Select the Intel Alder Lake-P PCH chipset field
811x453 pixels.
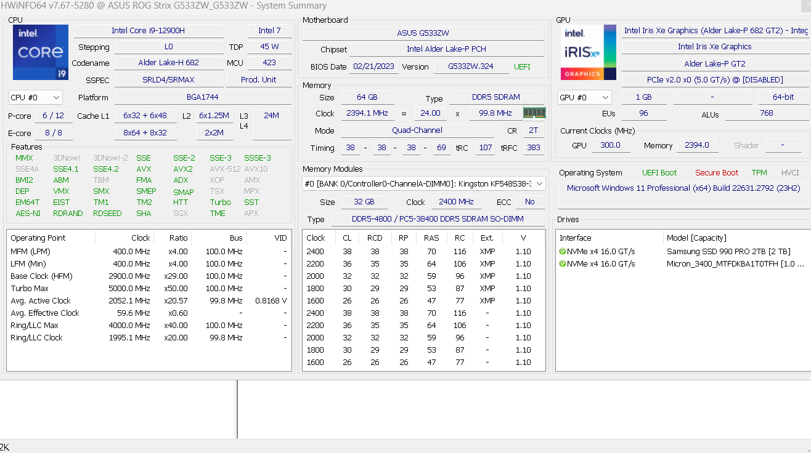447,49
